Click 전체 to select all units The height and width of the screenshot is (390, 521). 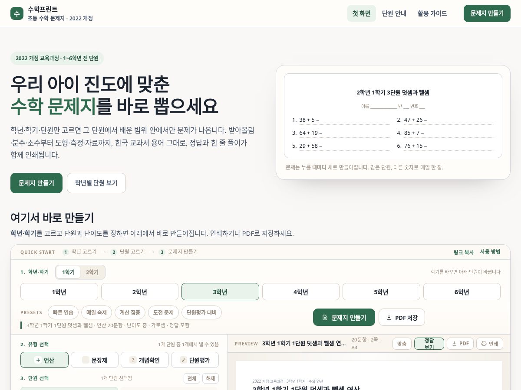(x=192, y=378)
